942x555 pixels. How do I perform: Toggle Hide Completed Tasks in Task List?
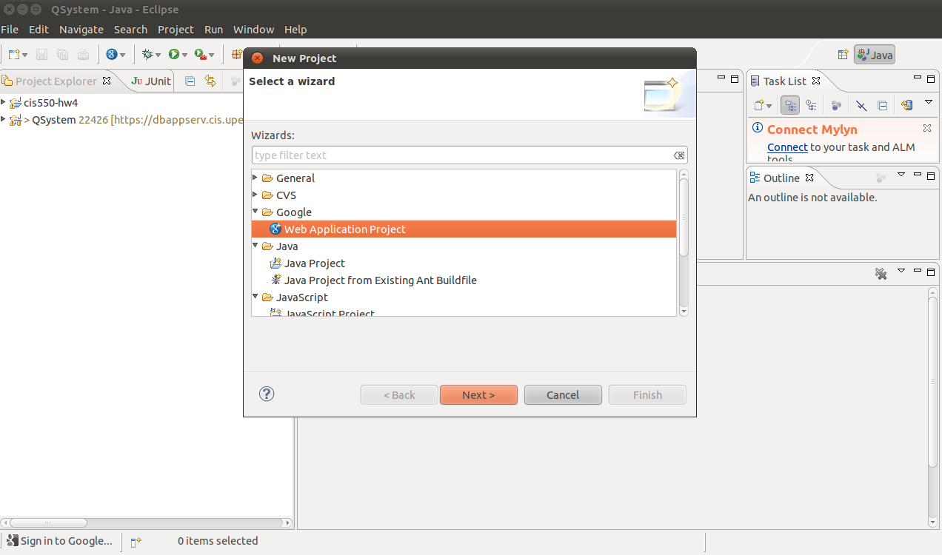861,105
